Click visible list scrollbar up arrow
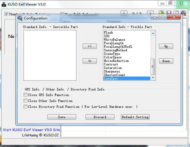Screen dimensions: 190x147 [x=153, y=33]
